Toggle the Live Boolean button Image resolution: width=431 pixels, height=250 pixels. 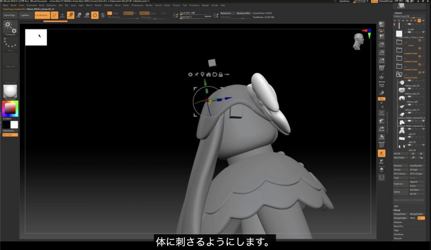coord(42,15)
